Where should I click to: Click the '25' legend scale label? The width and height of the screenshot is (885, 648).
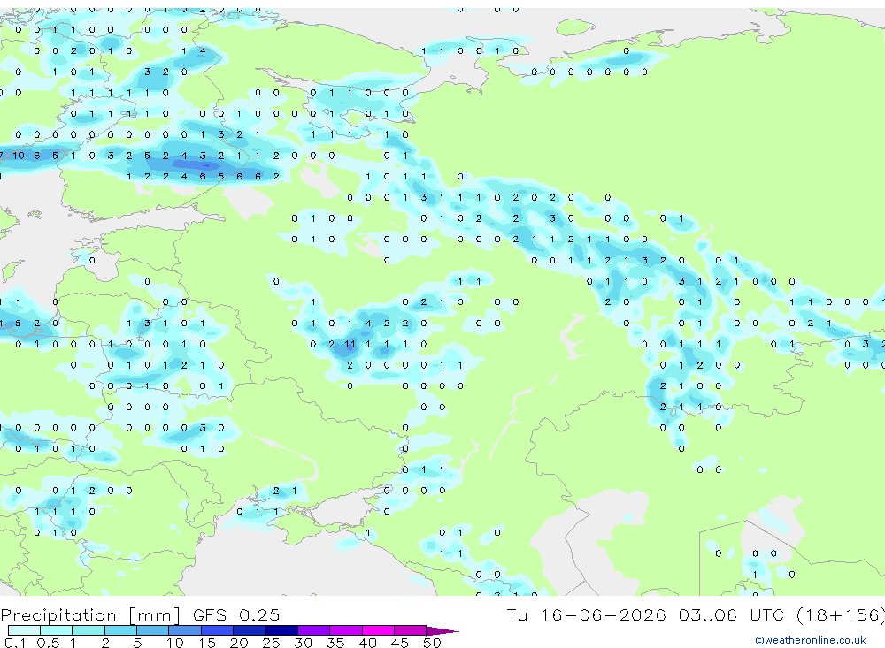272,643
